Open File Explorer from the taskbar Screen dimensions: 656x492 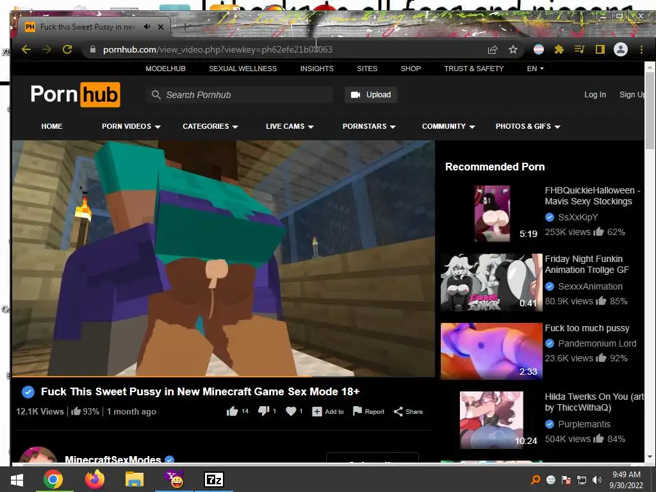pos(135,479)
